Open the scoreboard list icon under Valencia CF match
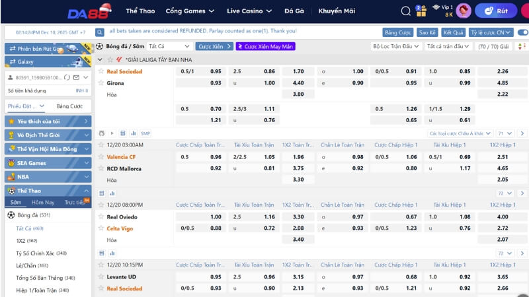The width and height of the screenshot is (529, 297). 102,193
